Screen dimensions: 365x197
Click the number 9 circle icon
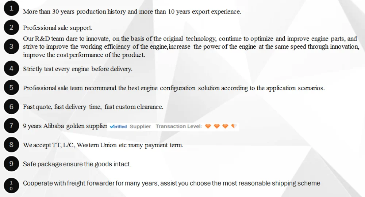(11, 164)
